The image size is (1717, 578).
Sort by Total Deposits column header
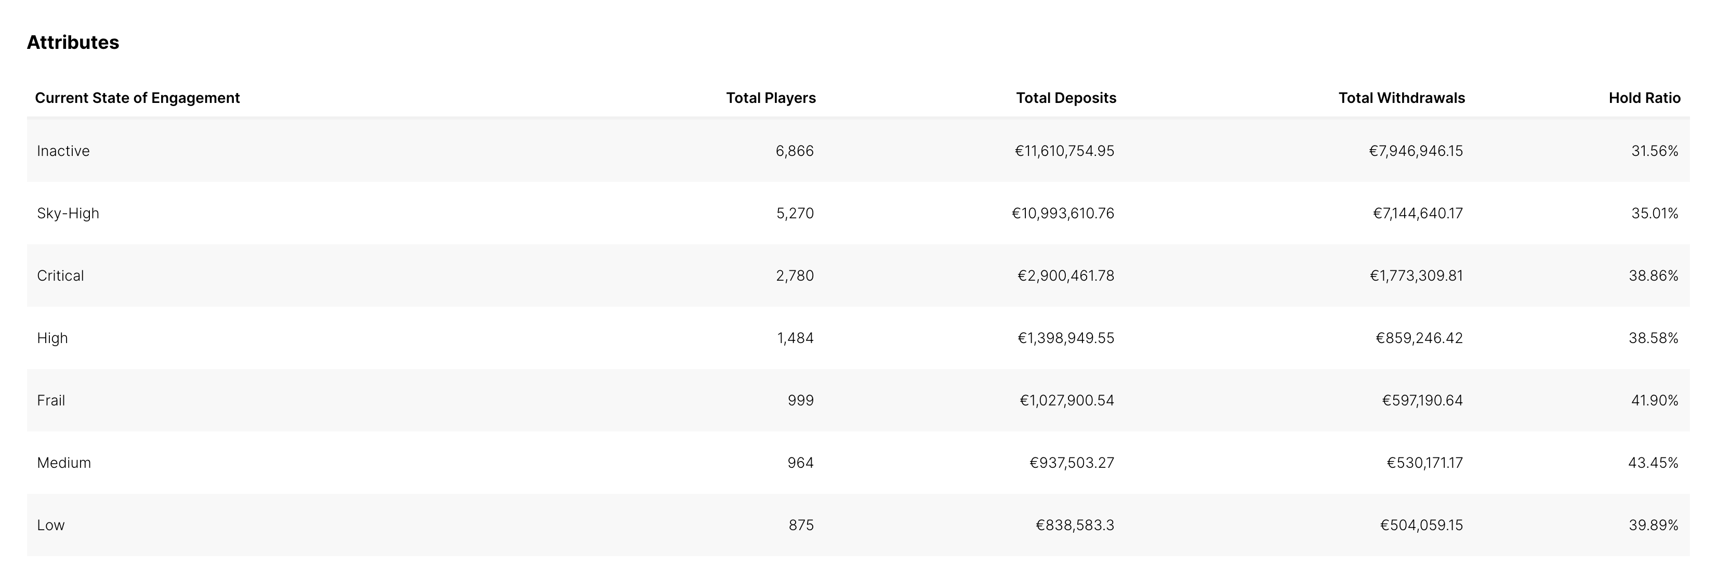pos(1066,98)
